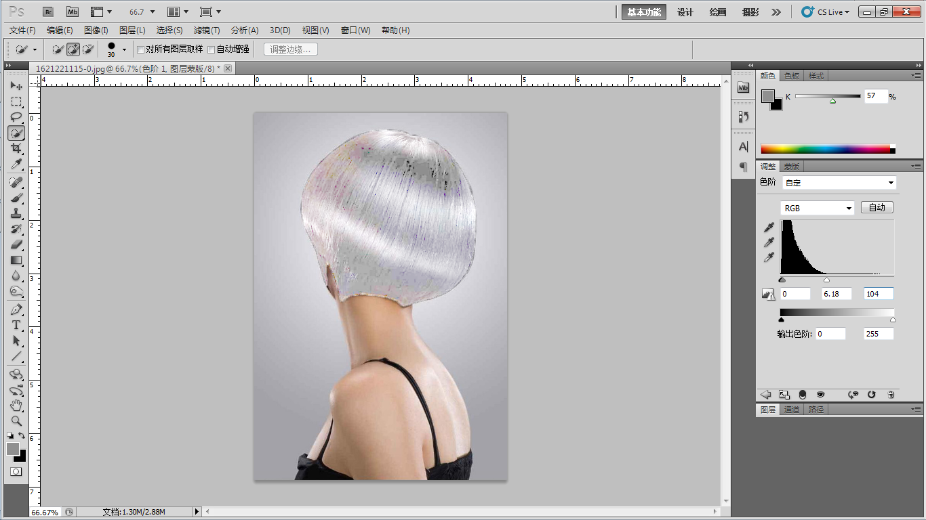The image size is (926, 520).
Task: Pick the white point eyedropper in Levels
Action: pyautogui.click(x=769, y=257)
